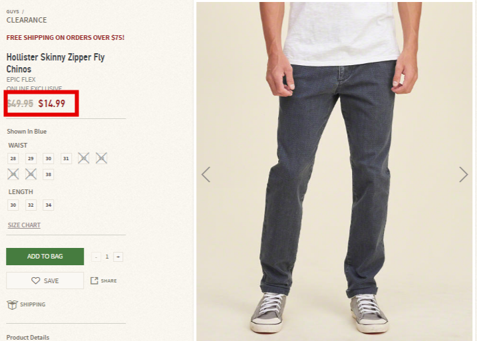477x341 pixels.
Task: Pick length 32
Action: 31,205
